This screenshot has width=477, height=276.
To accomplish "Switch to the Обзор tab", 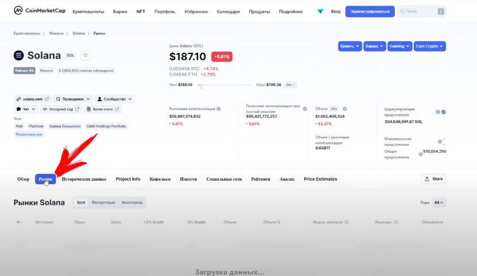I will tap(23, 179).
